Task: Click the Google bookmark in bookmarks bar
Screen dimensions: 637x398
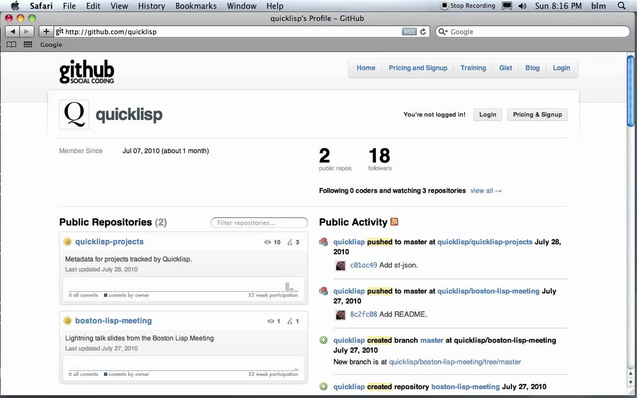Action: (51, 45)
